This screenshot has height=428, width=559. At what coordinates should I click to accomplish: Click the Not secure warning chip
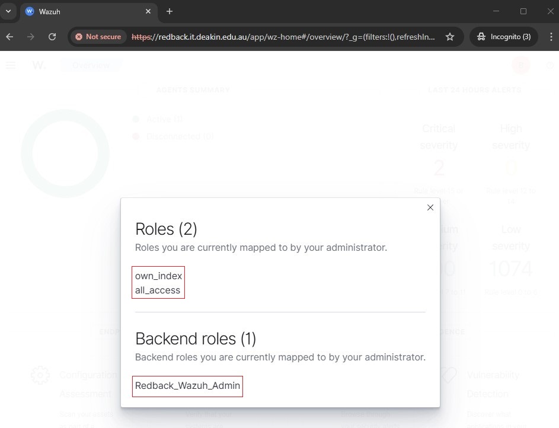98,37
